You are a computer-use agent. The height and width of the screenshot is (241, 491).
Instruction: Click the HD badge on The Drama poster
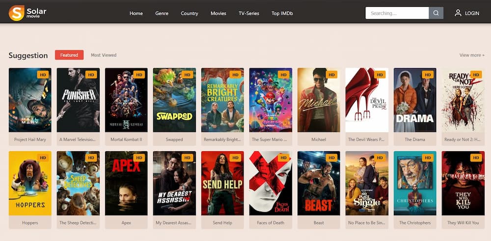428,75
